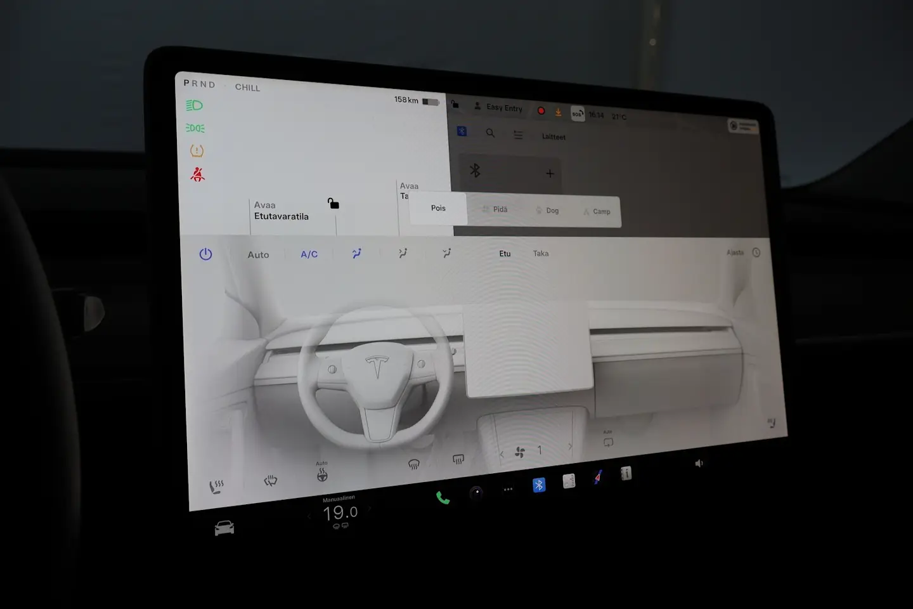Decrease fan speed with left arrow
Viewport: 913px width, 609px height.
tap(502, 454)
